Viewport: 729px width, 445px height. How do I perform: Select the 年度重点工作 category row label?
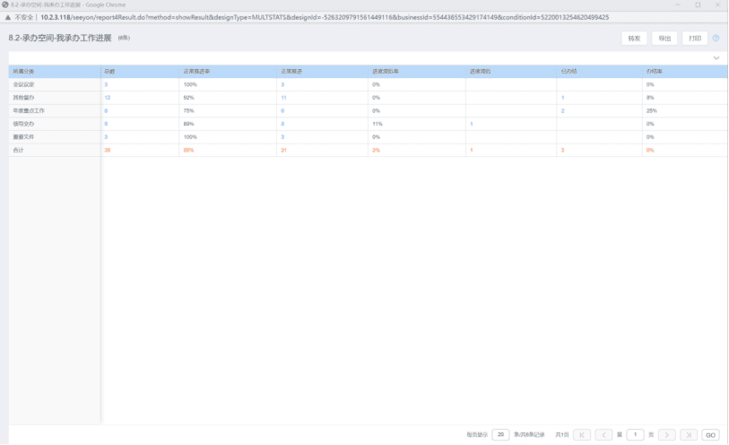29,110
